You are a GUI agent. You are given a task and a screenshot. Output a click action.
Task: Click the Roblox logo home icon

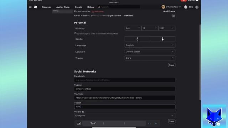[x=36, y=7]
